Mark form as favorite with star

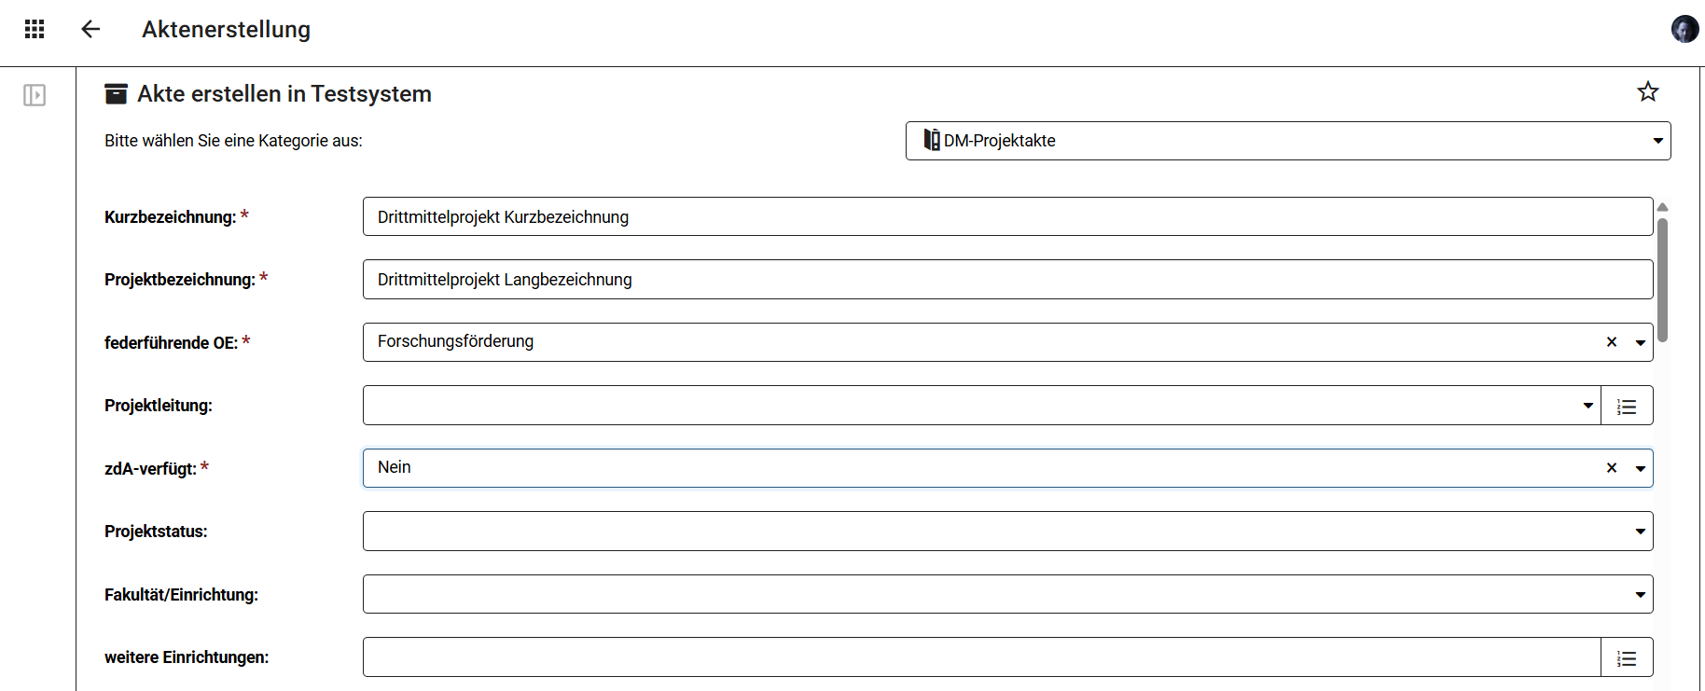click(1648, 91)
